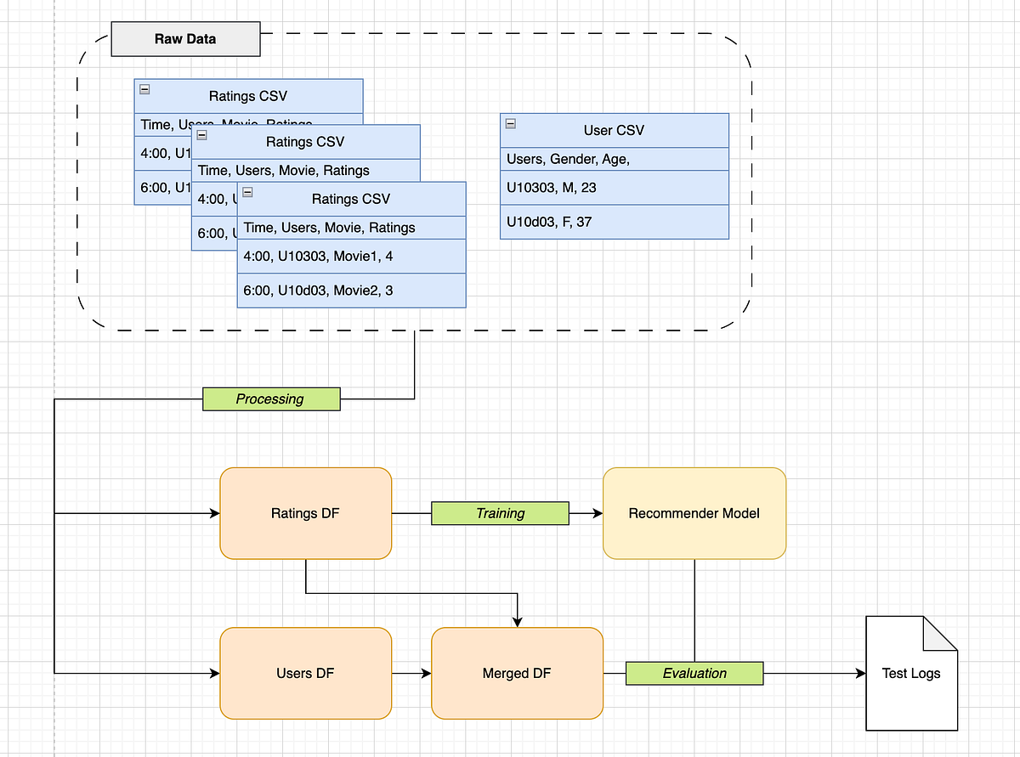Viewport: 1020px width, 757px height.
Task: Select the 'Users, Gender, Age' header row
Action: click(614, 159)
